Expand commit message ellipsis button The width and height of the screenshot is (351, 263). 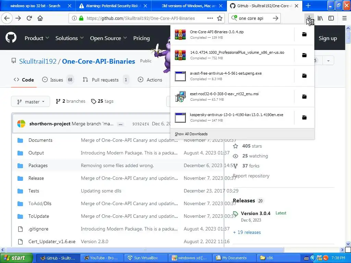120,124
